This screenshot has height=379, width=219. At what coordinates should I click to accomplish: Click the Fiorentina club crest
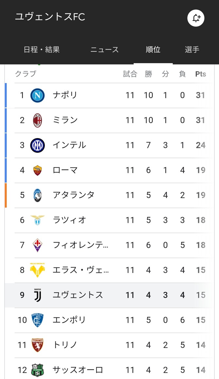(x=38, y=245)
